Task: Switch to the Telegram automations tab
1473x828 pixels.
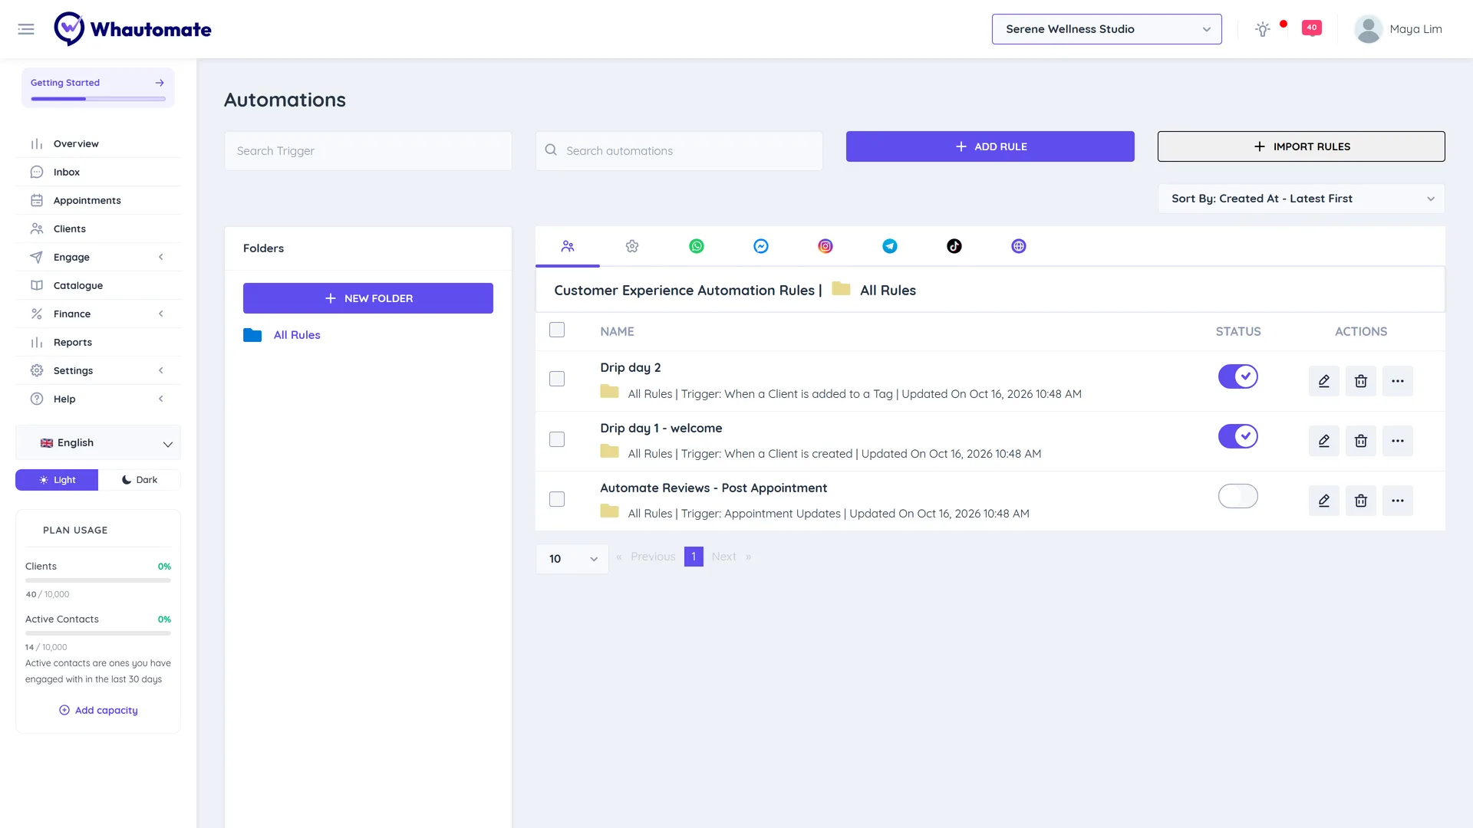Action: pos(890,246)
